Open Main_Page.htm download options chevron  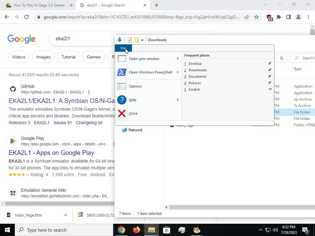(66, 215)
